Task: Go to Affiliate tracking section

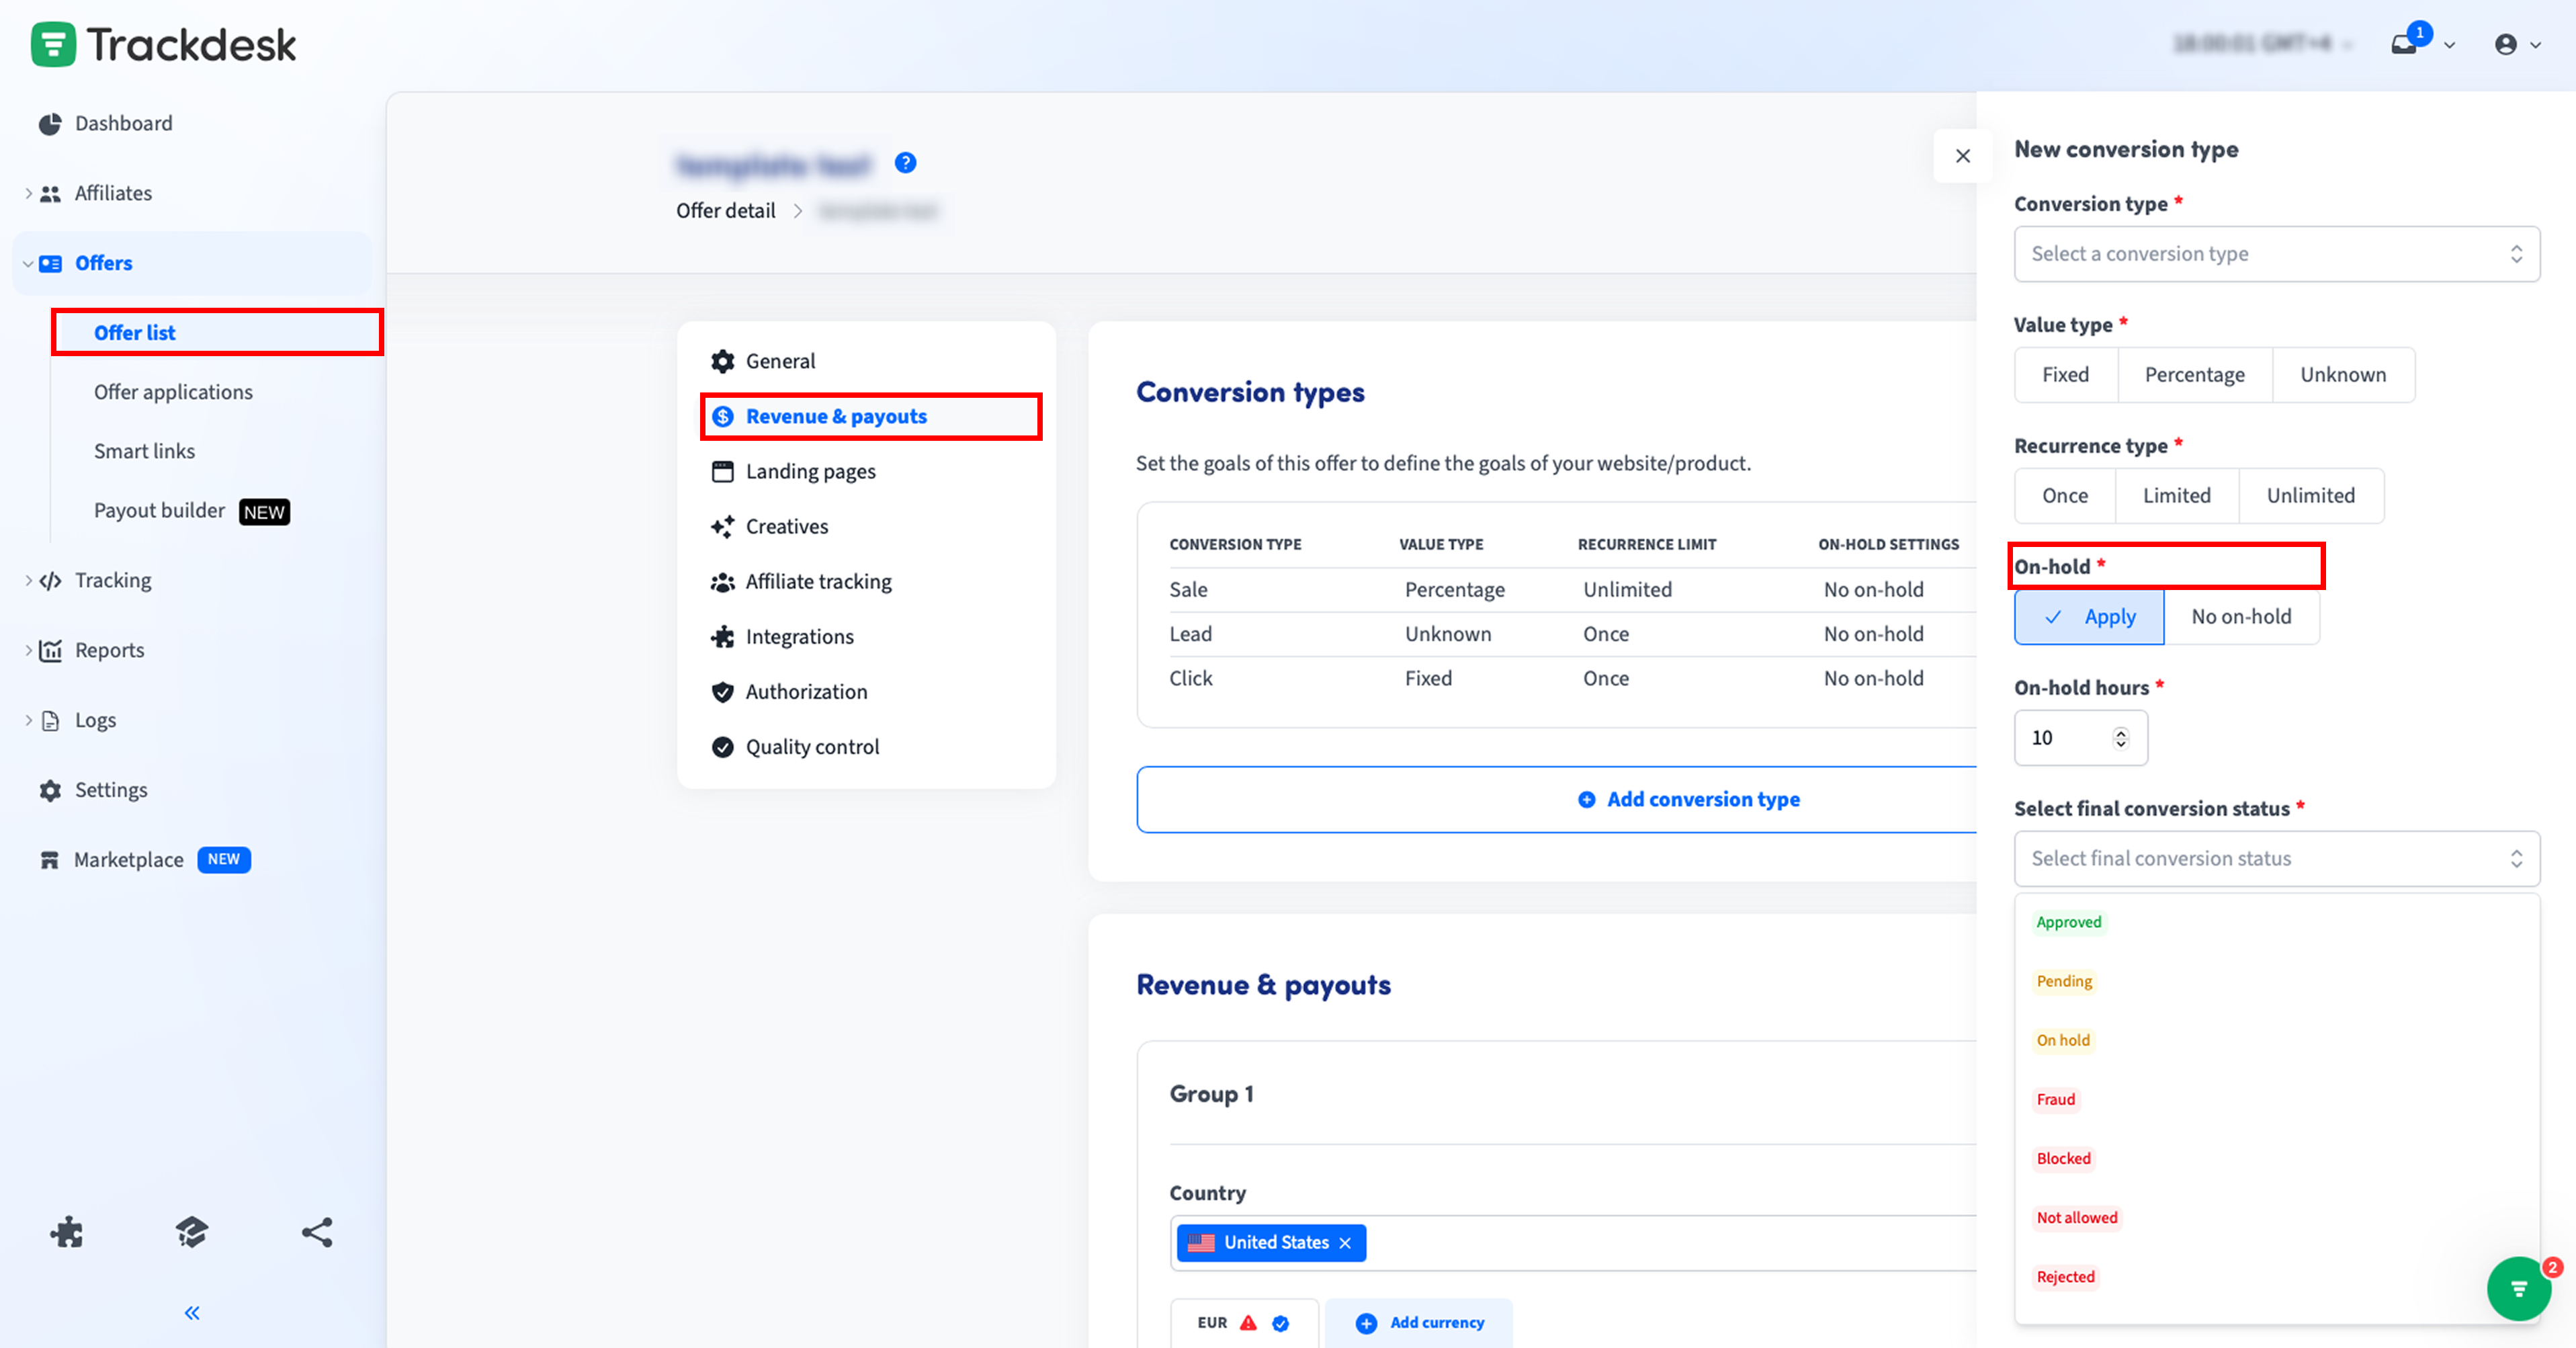Action: pyautogui.click(x=818, y=581)
